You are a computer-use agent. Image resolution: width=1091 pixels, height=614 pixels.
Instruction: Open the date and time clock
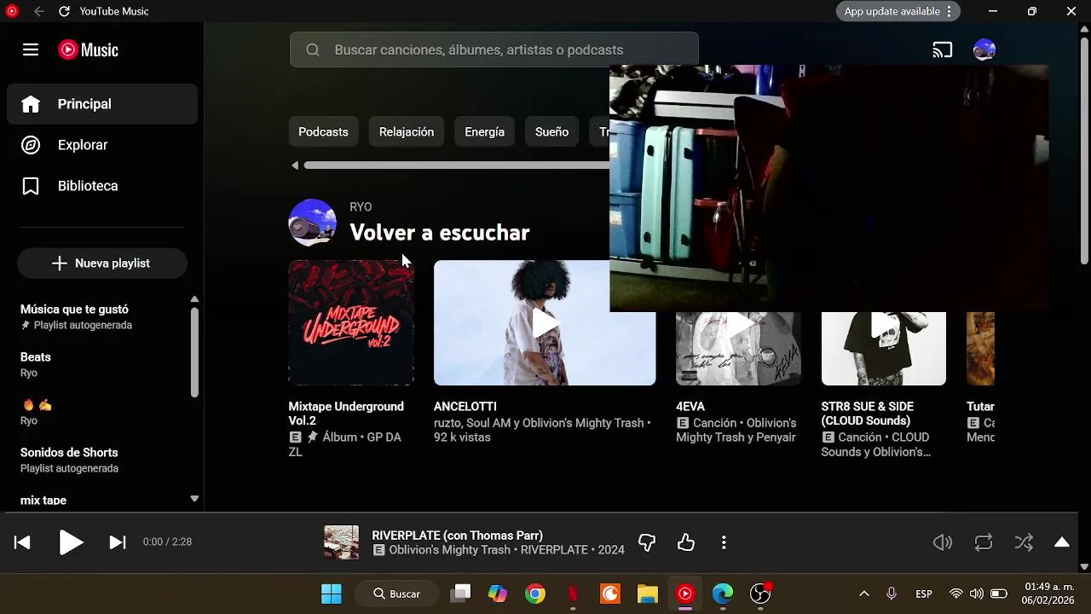coord(1049,594)
